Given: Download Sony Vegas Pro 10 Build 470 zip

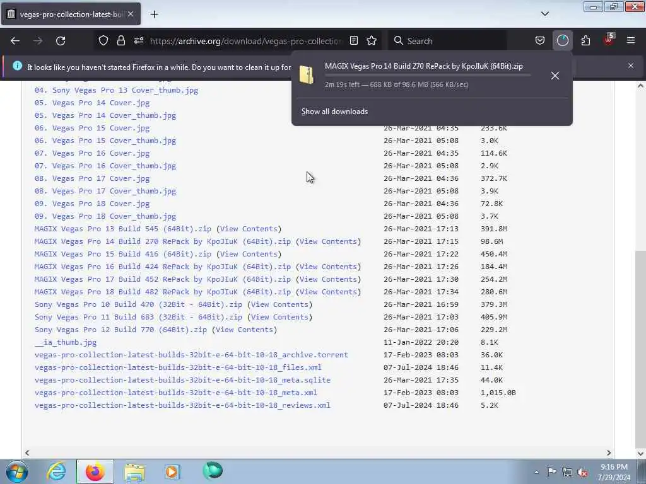Looking at the screenshot, I should pos(138,304).
